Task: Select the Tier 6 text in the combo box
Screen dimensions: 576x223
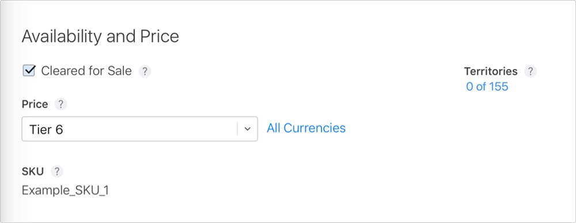Action: pyautogui.click(x=46, y=129)
